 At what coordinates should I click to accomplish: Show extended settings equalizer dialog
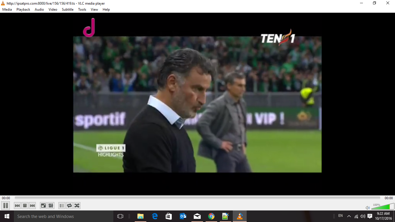pyautogui.click(x=51, y=206)
